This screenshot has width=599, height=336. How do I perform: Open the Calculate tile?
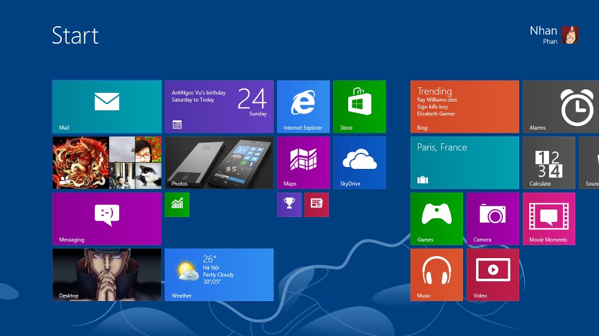tap(549, 163)
